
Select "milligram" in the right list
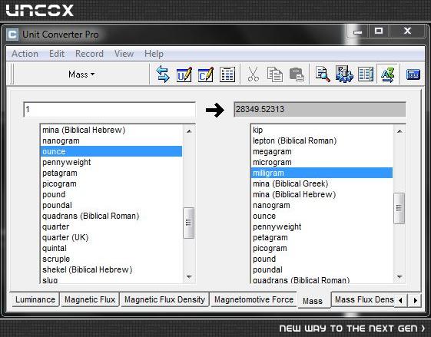322,173
